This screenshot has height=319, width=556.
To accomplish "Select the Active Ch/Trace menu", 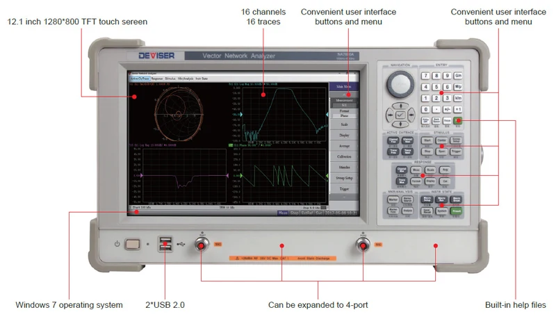I will click(x=139, y=79).
